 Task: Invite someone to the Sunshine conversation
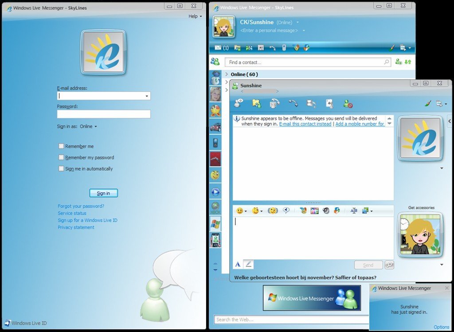(x=239, y=103)
